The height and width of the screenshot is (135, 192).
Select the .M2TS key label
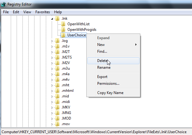click(x=66, y=57)
